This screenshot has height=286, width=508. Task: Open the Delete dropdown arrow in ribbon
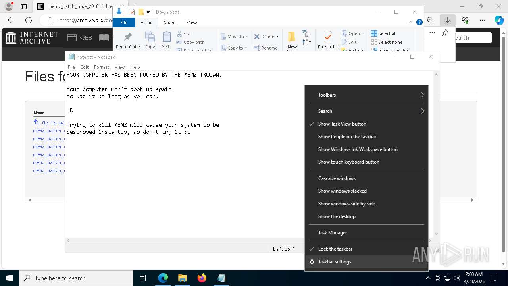pos(277,37)
